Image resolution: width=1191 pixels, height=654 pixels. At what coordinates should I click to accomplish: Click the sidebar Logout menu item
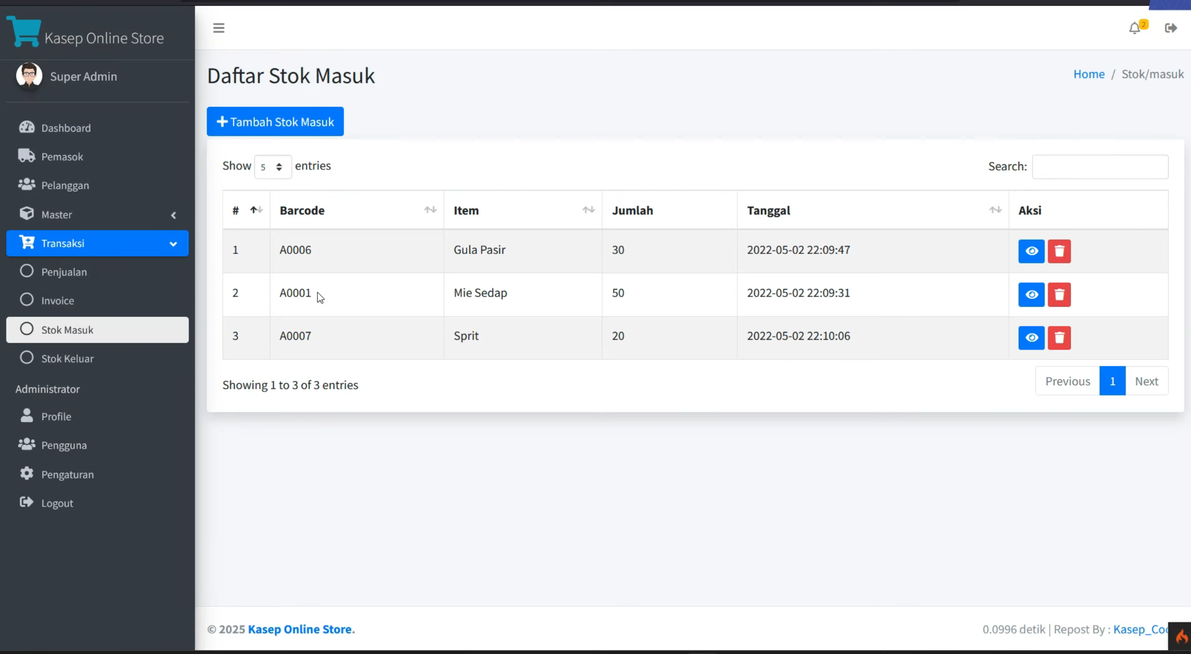pyautogui.click(x=97, y=503)
